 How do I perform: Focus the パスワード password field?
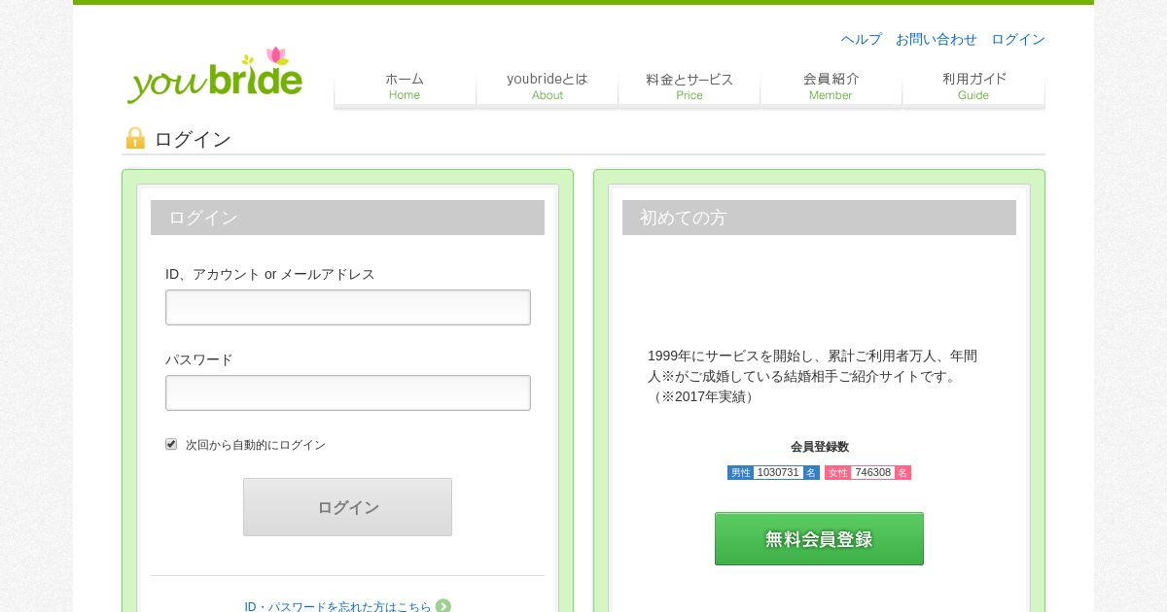click(348, 392)
